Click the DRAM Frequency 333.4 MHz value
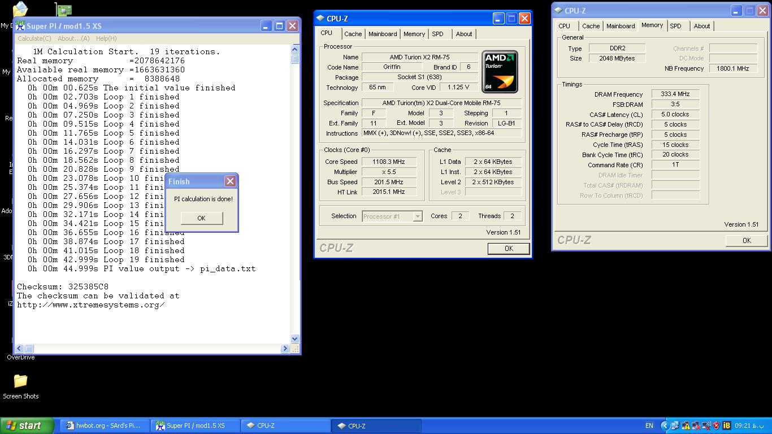The image size is (772, 434). [675, 94]
